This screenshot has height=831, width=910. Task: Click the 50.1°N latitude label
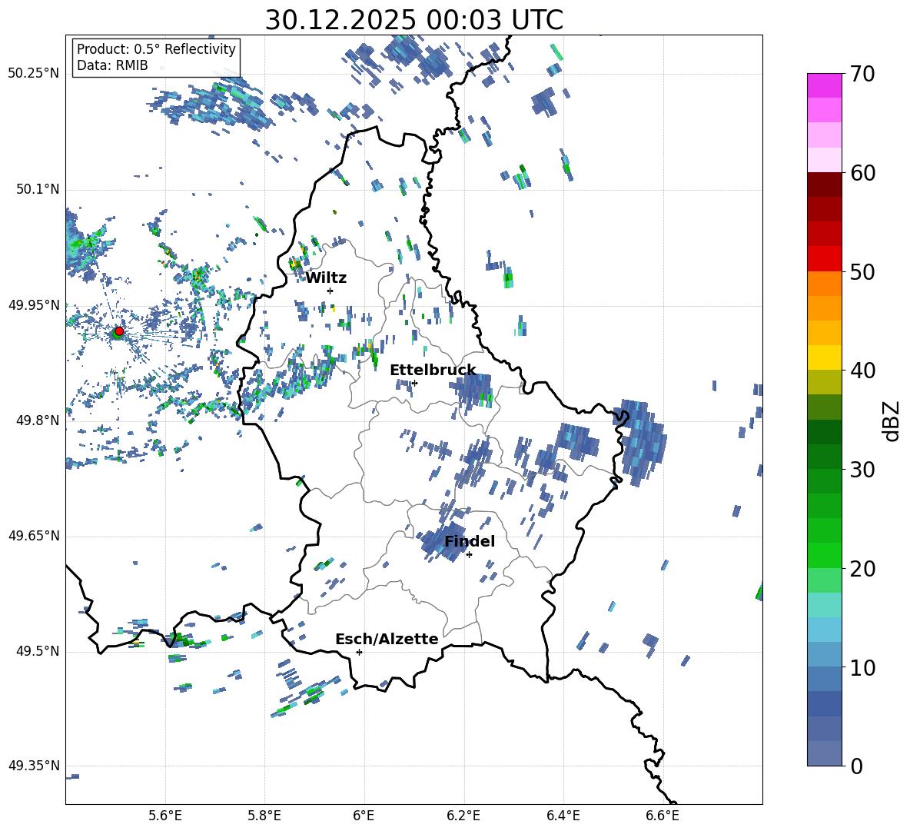click(x=38, y=189)
